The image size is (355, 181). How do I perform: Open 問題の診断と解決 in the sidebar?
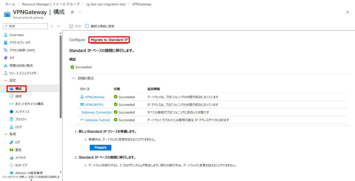(x=21, y=66)
